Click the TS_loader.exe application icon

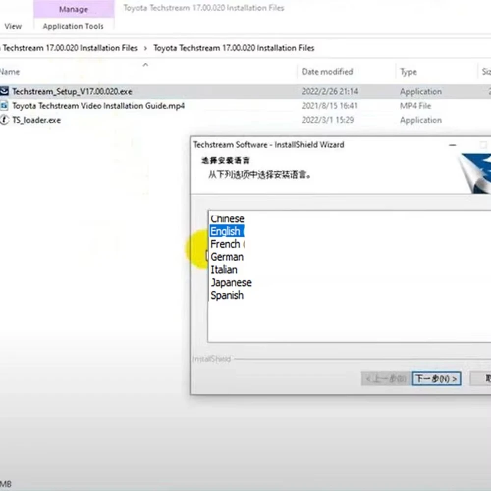(x=4, y=120)
